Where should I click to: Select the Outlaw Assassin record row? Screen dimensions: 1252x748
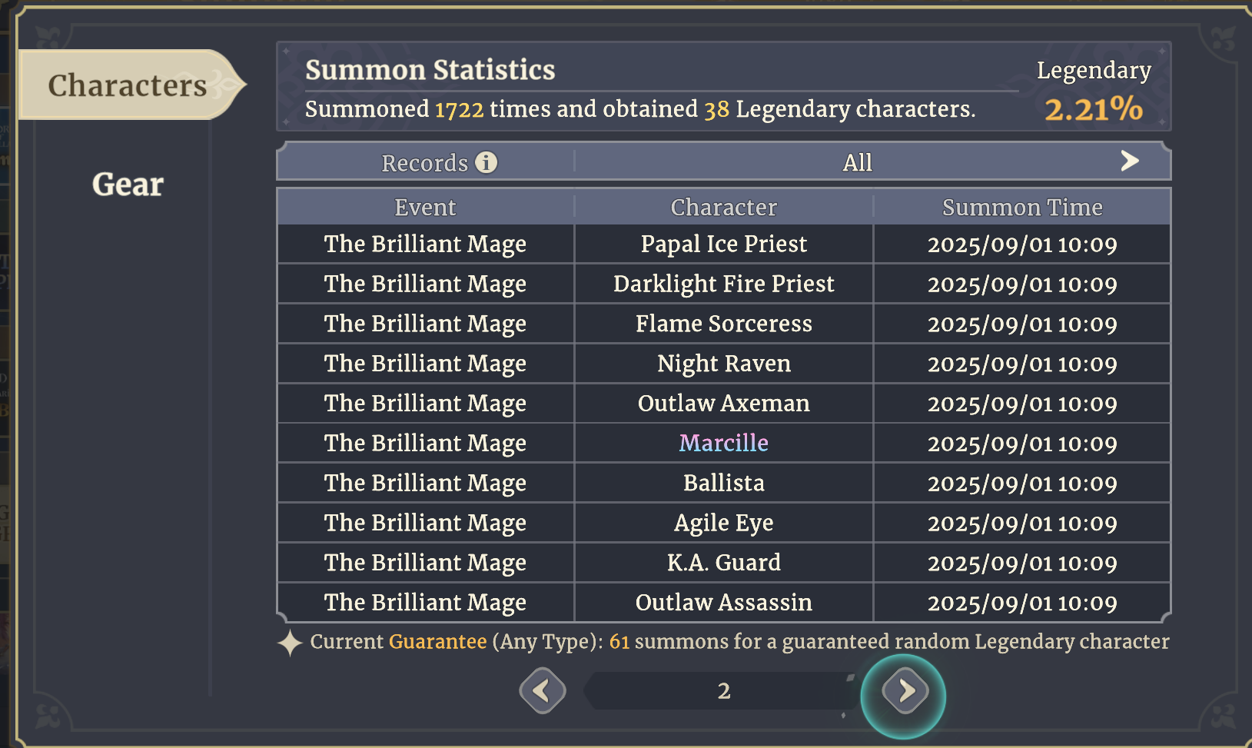723,603
